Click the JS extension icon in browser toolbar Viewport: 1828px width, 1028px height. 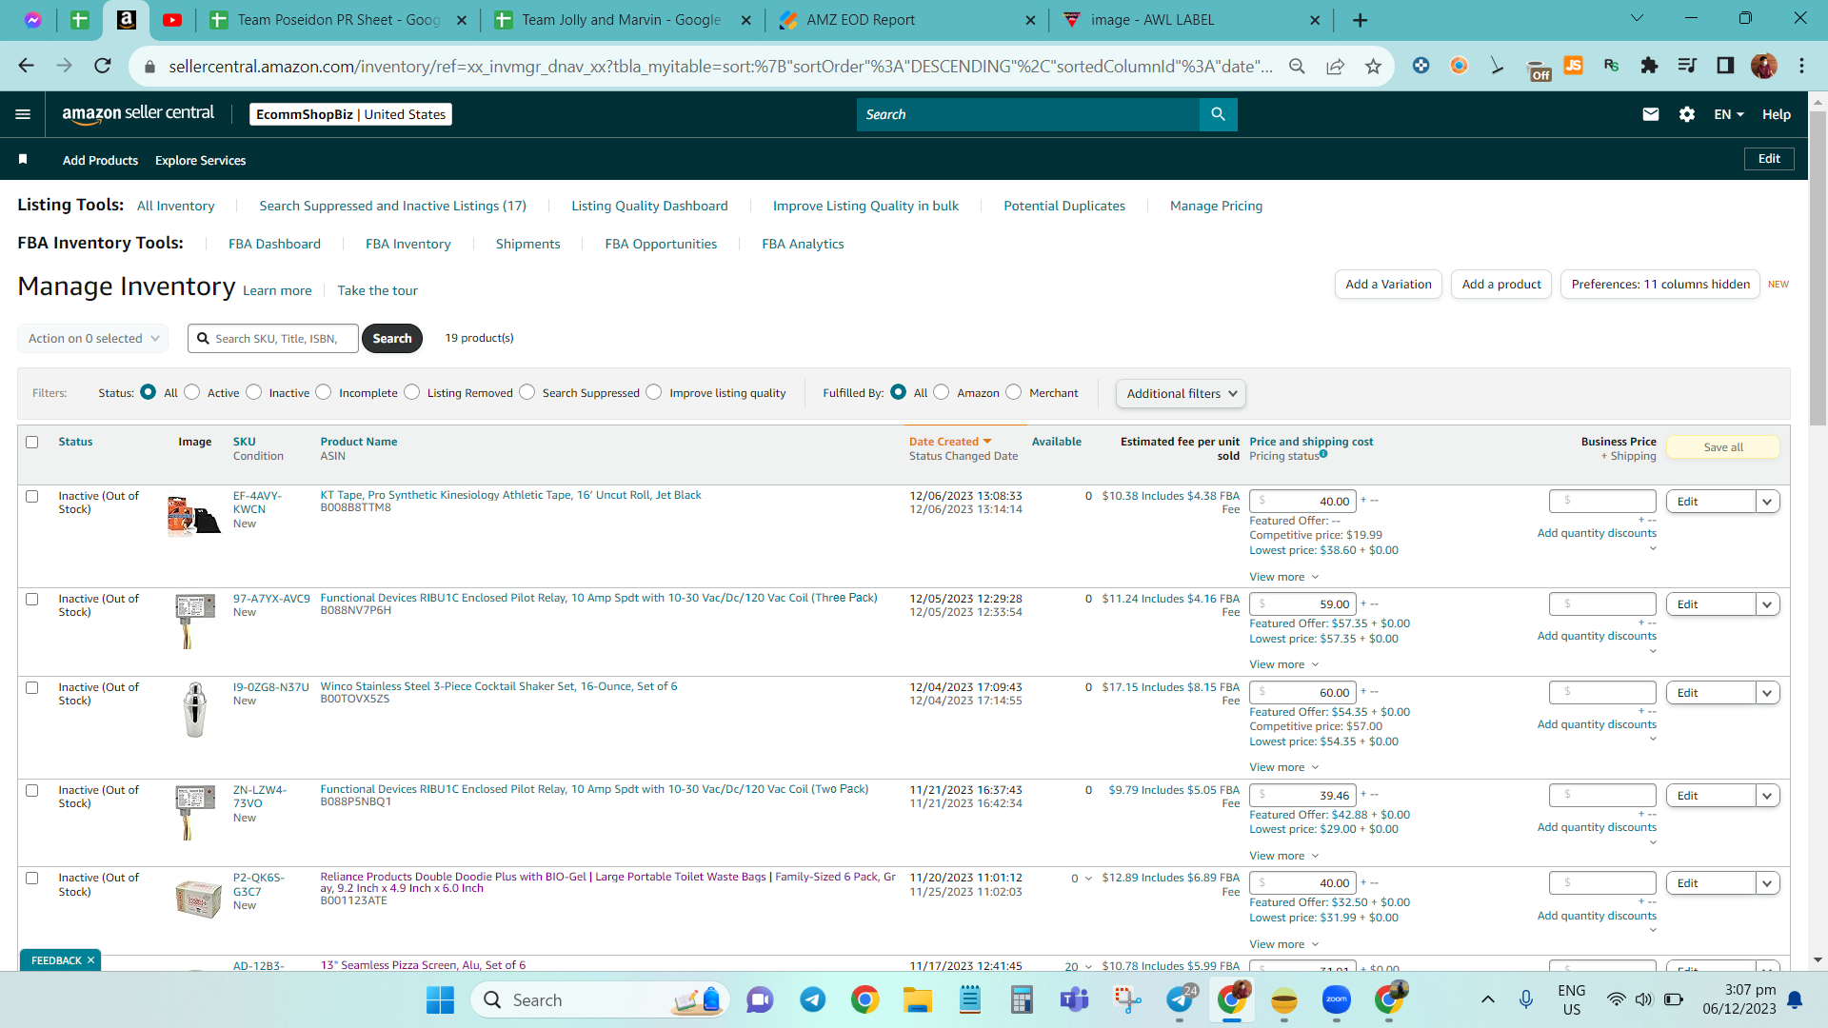pos(1573,66)
